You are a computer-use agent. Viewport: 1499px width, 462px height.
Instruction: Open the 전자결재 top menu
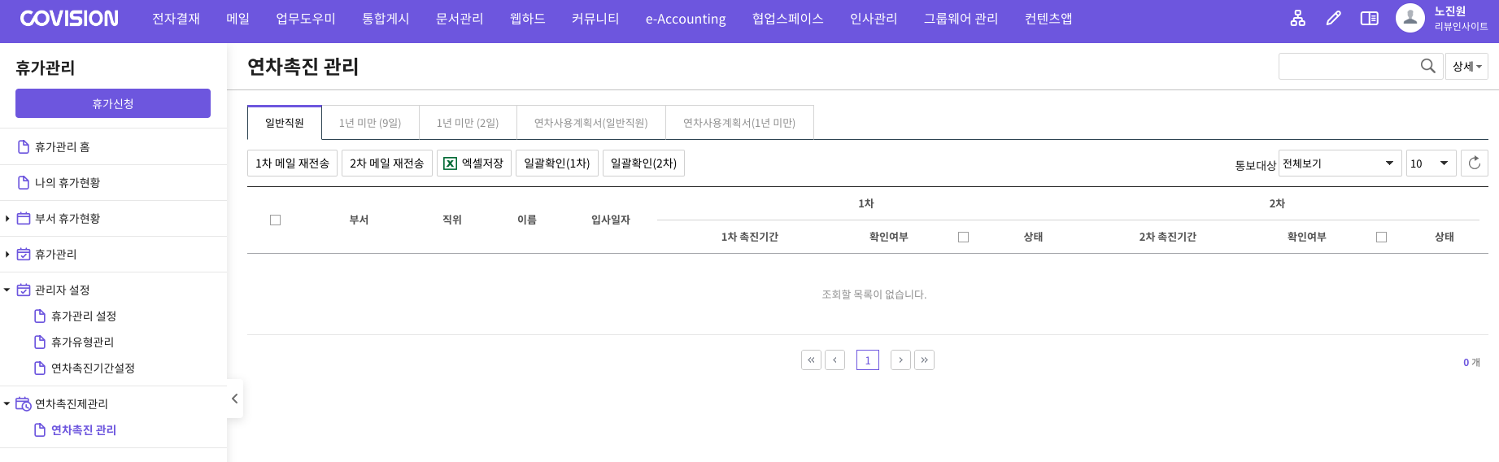pyautogui.click(x=176, y=19)
